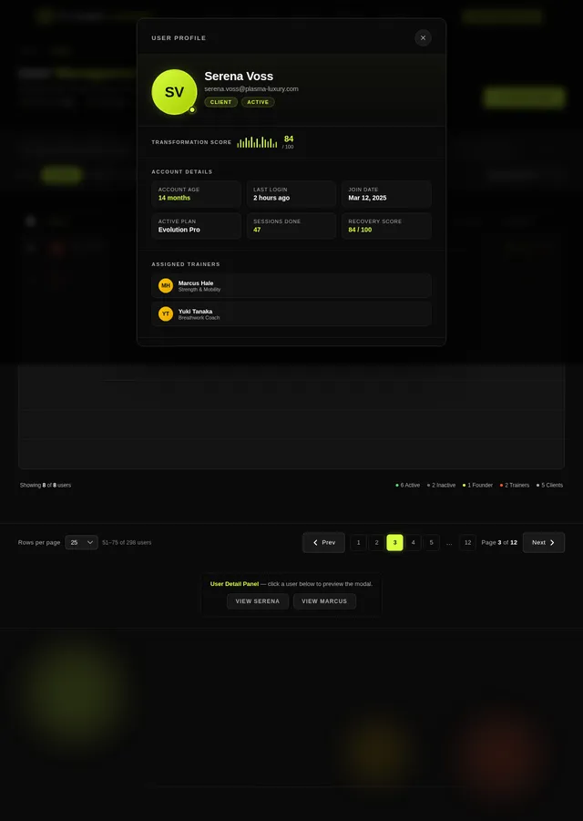Click the transformation score bar chart

[x=257, y=142]
